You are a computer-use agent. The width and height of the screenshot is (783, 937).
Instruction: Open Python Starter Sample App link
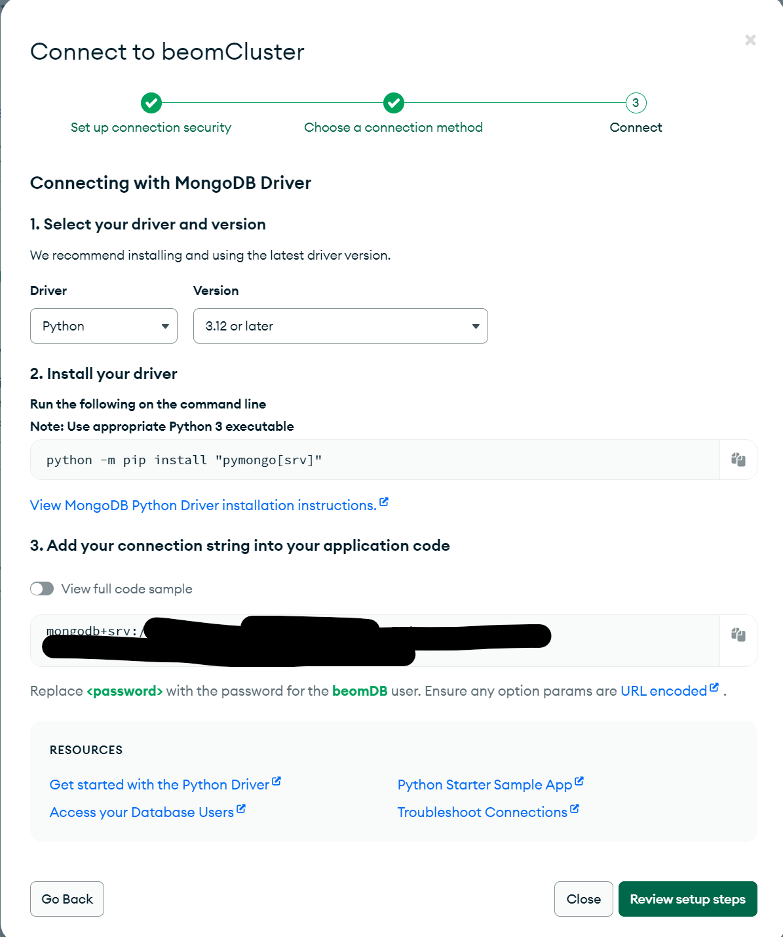[x=485, y=785]
